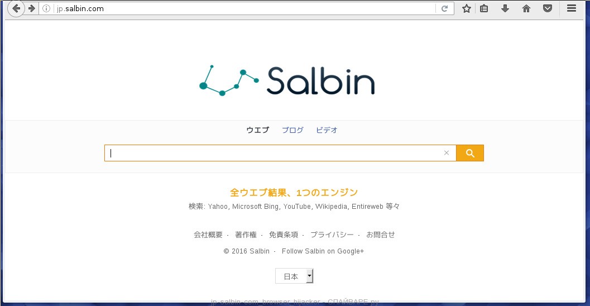Go to the home page icon
590x306 pixels.
coord(526,8)
